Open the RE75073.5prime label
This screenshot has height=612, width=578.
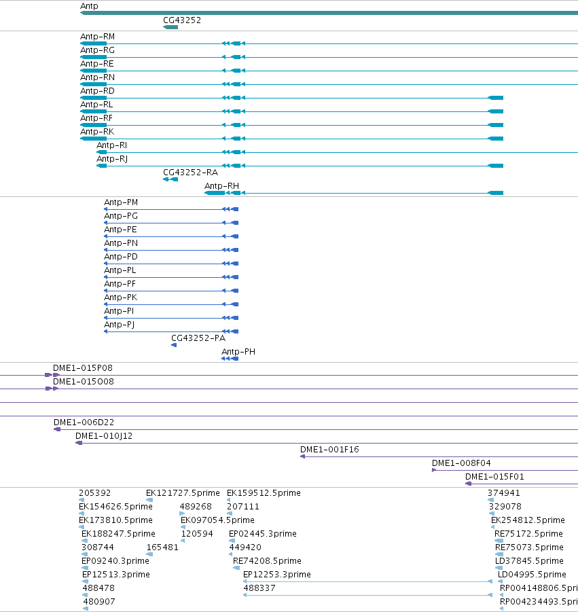click(529, 547)
